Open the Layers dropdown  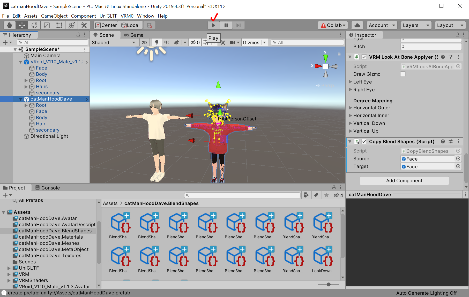pyautogui.click(x=416, y=25)
